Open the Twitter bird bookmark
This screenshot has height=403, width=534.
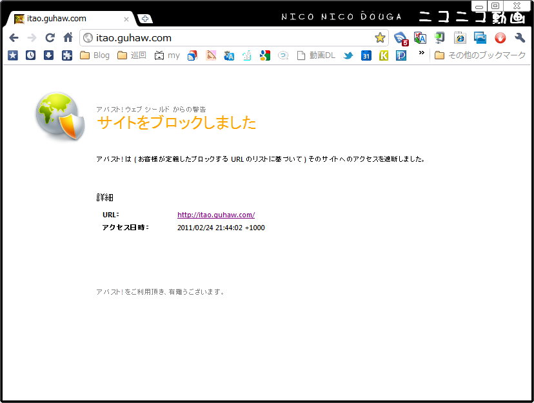coord(348,55)
